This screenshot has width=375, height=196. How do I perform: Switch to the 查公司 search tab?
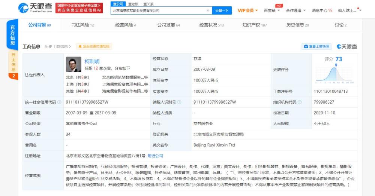[118, 4]
